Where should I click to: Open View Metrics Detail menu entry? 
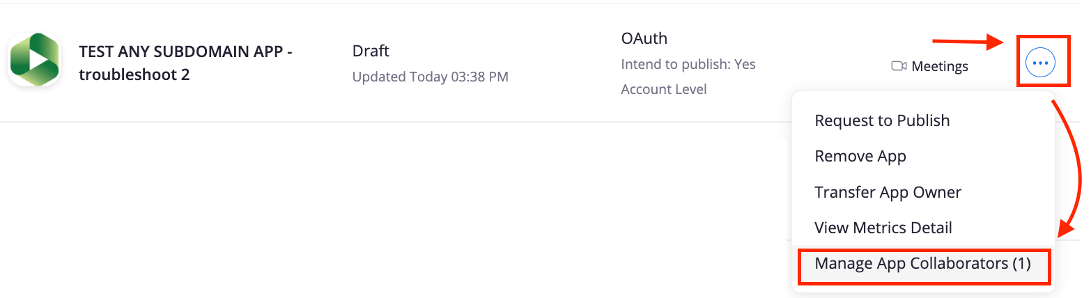(x=883, y=228)
